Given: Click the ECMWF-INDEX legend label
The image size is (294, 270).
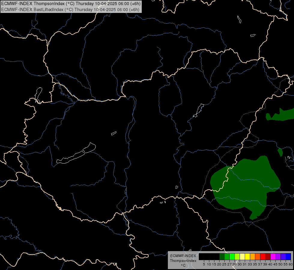Looking at the screenshot, I should [183, 256].
